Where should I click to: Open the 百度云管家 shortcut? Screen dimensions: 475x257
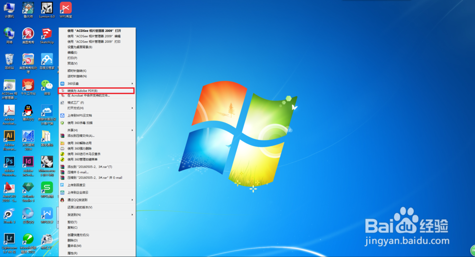click(47, 62)
